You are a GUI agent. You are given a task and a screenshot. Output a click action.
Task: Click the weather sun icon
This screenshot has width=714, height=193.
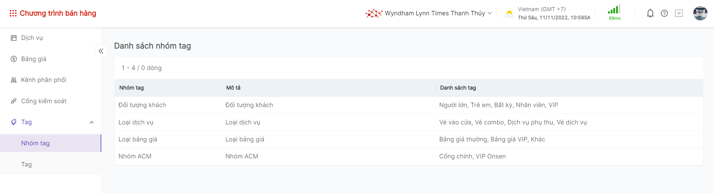[x=509, y=13]
